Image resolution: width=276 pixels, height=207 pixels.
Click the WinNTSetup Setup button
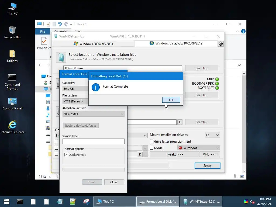(207, 166)
